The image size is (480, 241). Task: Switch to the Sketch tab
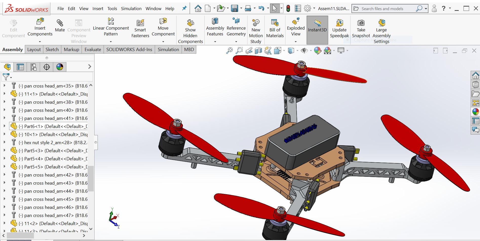(x=52, y=50)
